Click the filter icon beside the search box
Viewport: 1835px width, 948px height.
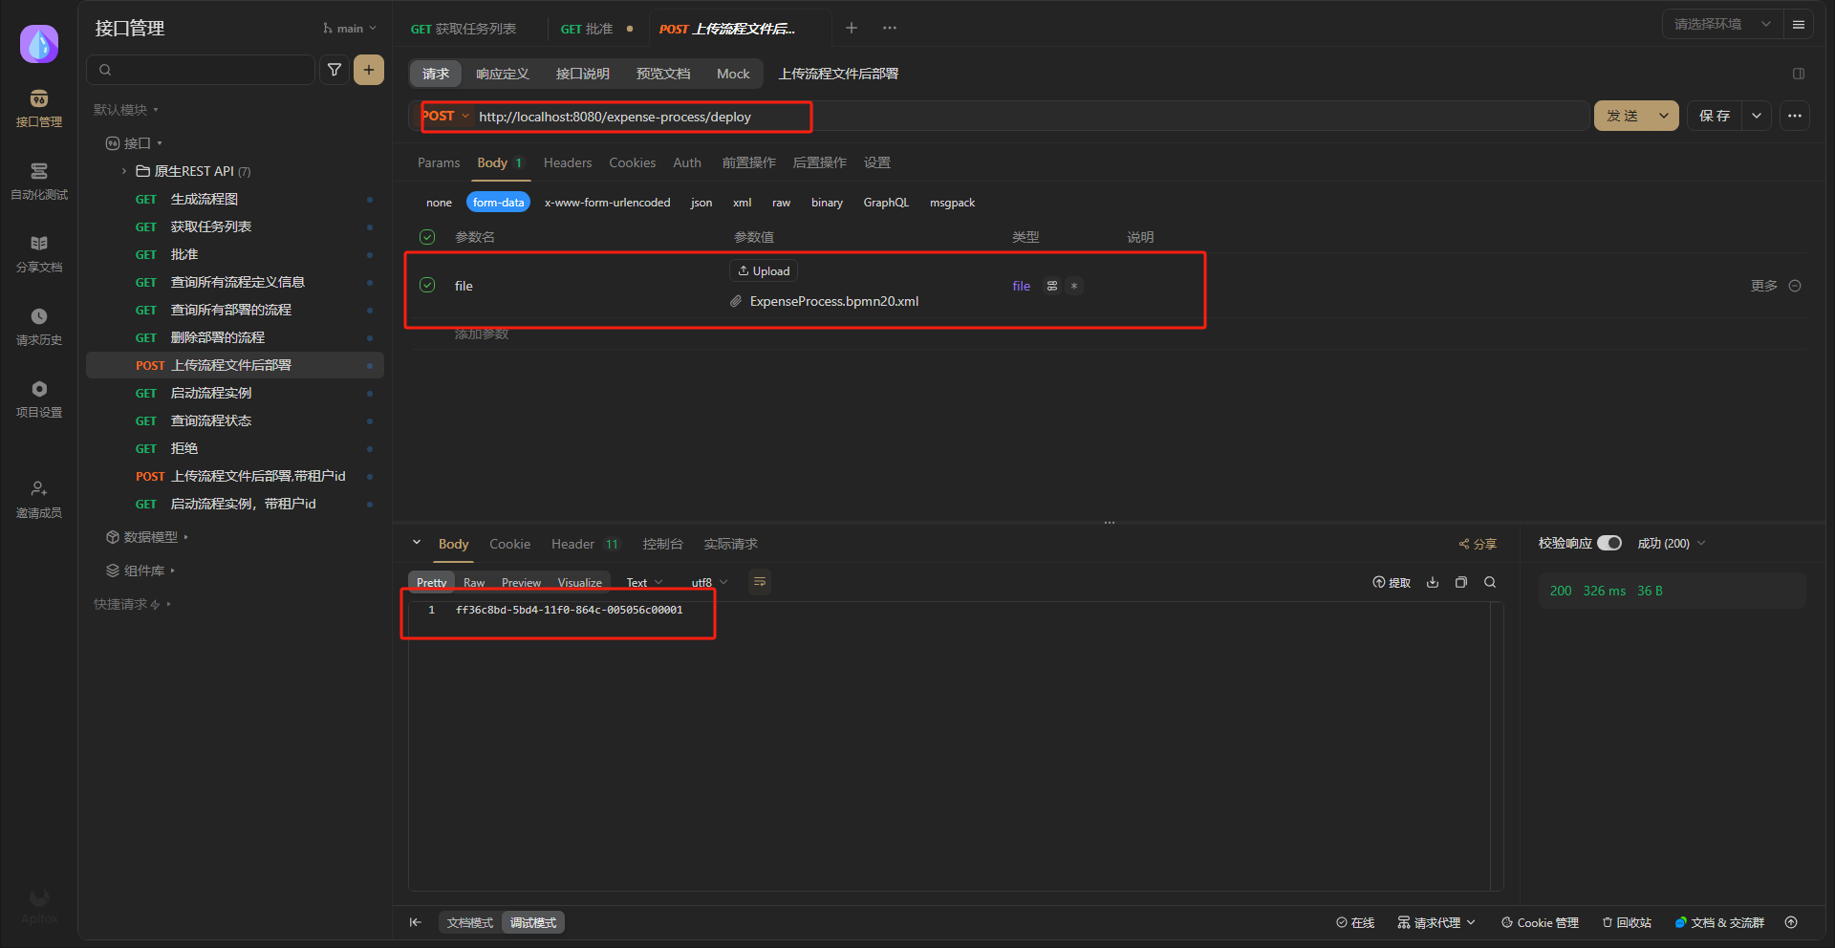[335, 70]
